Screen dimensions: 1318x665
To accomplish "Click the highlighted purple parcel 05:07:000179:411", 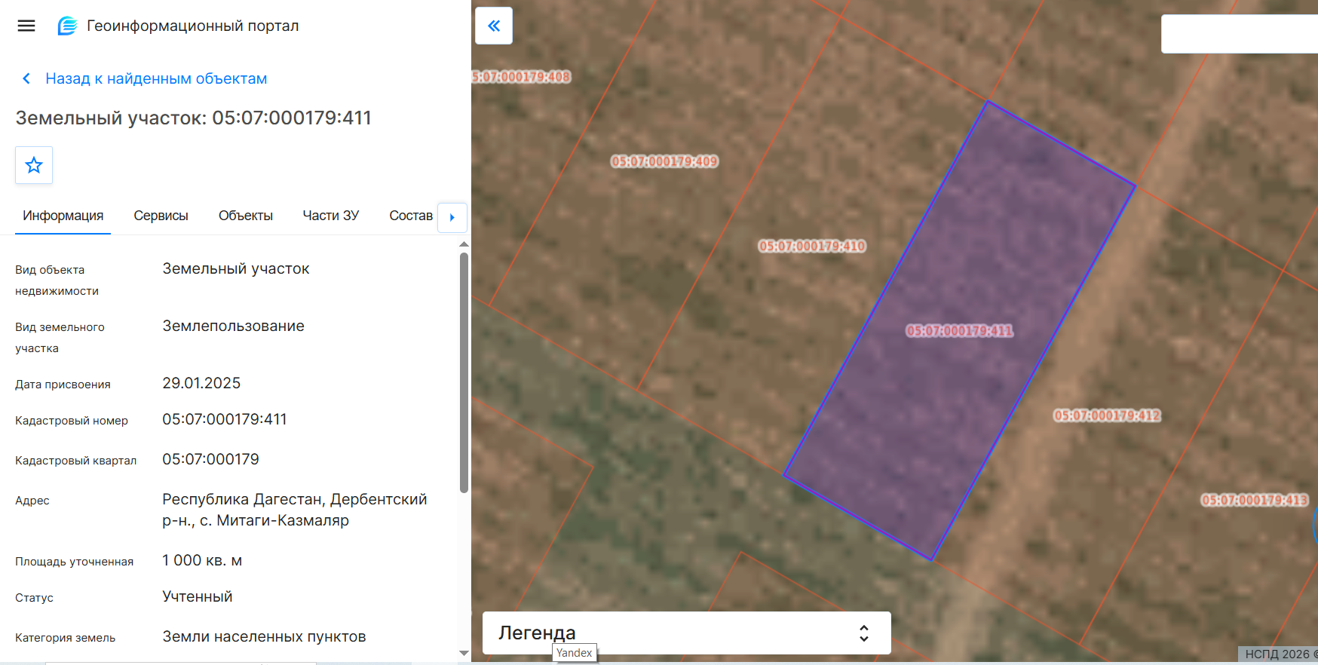I will tap(959, 331).
